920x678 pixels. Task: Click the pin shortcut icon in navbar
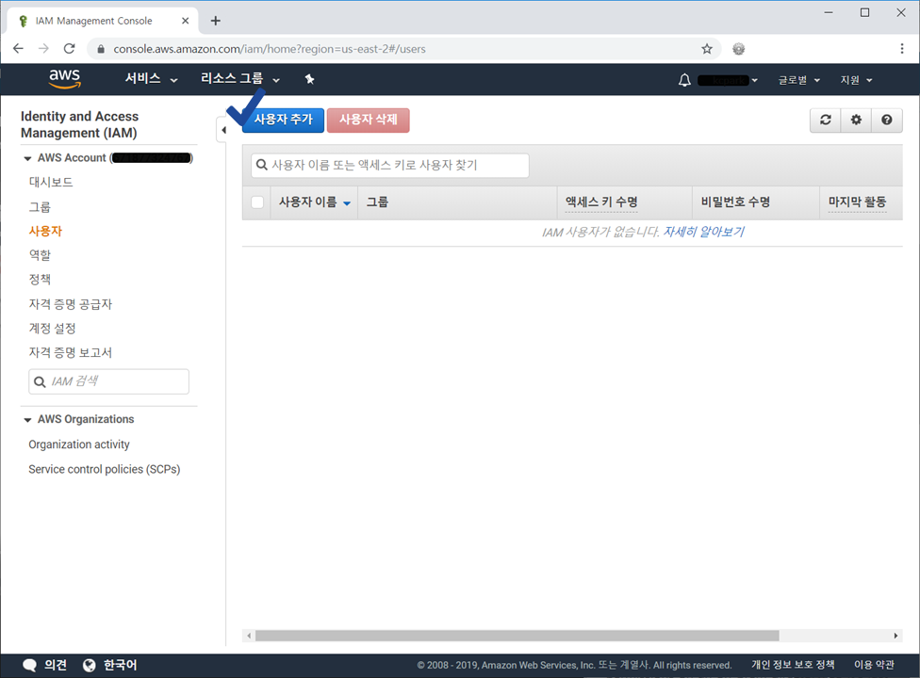[x=310, y=79]
